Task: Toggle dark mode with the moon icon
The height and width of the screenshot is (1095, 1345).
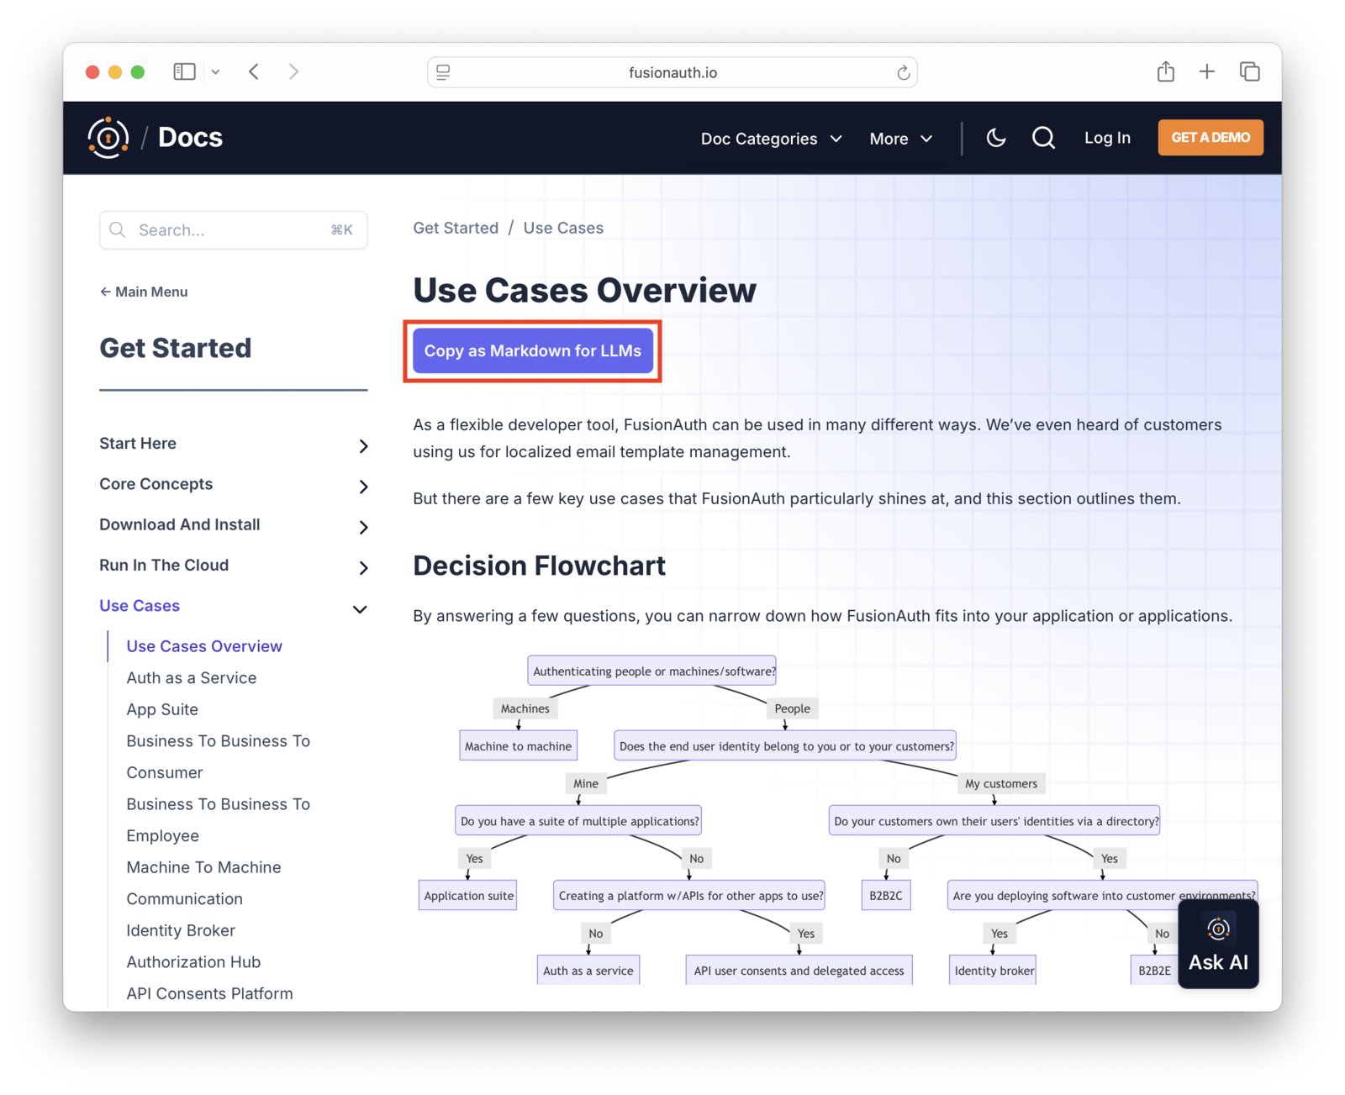Action: [995, 137]
